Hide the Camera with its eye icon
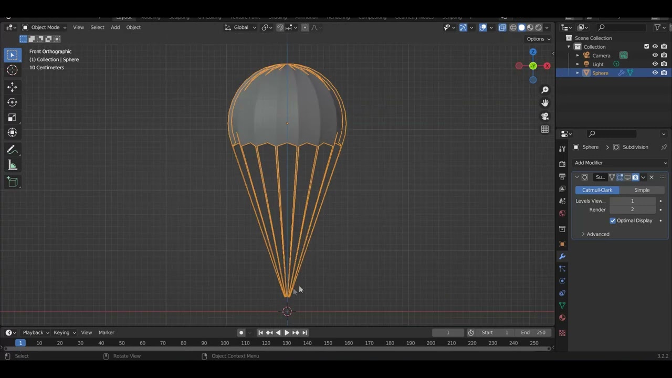 [655, 55]
